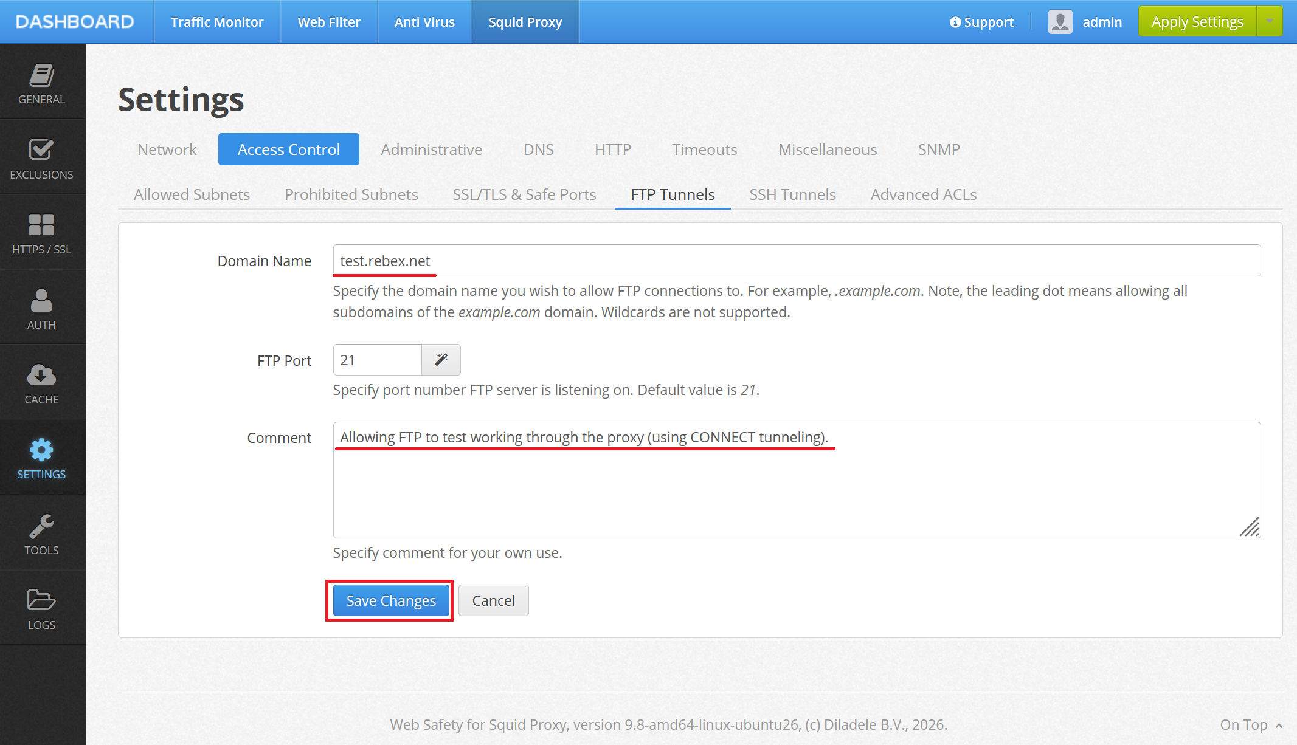Focus the Domain Name input field
This screenshot has height=745, width=1297.
[x=797, y=261]
